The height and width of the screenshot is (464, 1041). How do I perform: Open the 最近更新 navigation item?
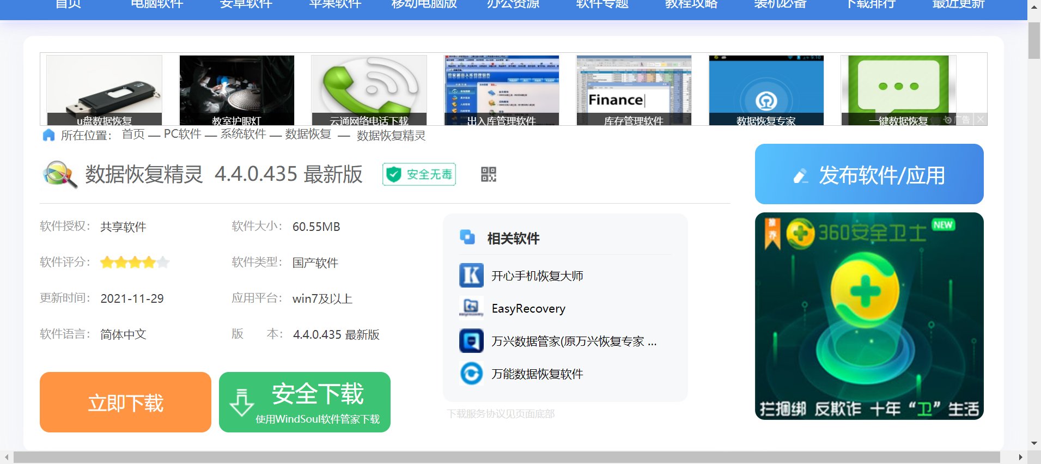(959, 4)
